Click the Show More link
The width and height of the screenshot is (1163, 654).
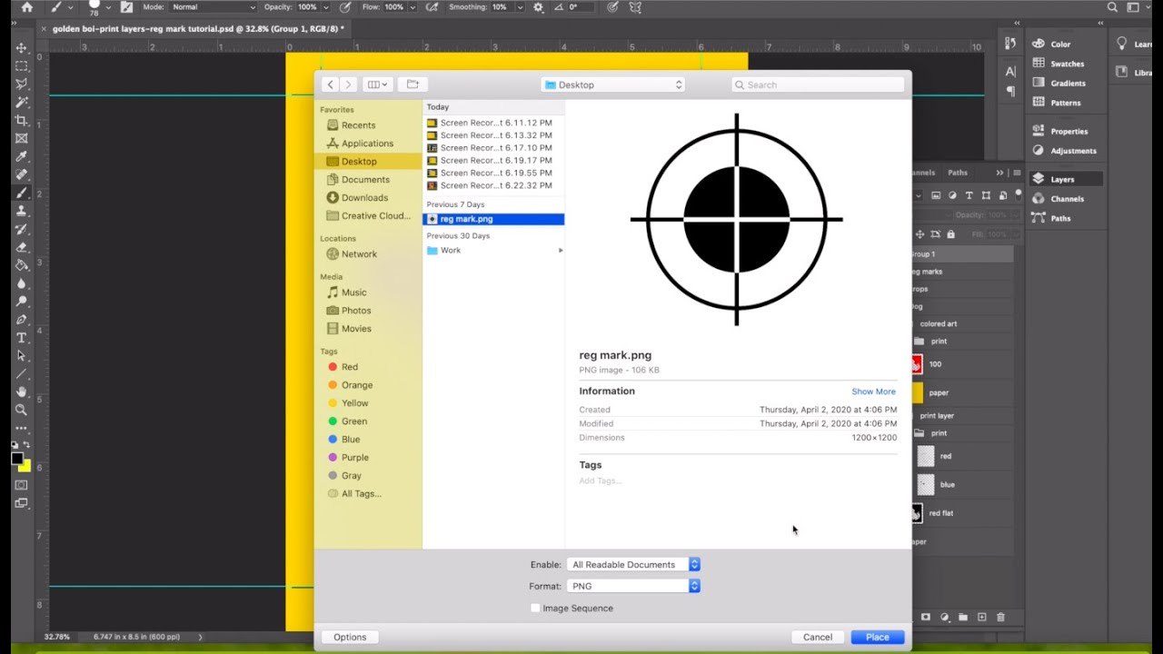tap(873, 391)
